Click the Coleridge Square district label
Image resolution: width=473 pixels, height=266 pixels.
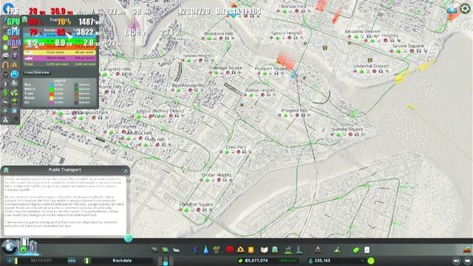(x=225, y=68)
